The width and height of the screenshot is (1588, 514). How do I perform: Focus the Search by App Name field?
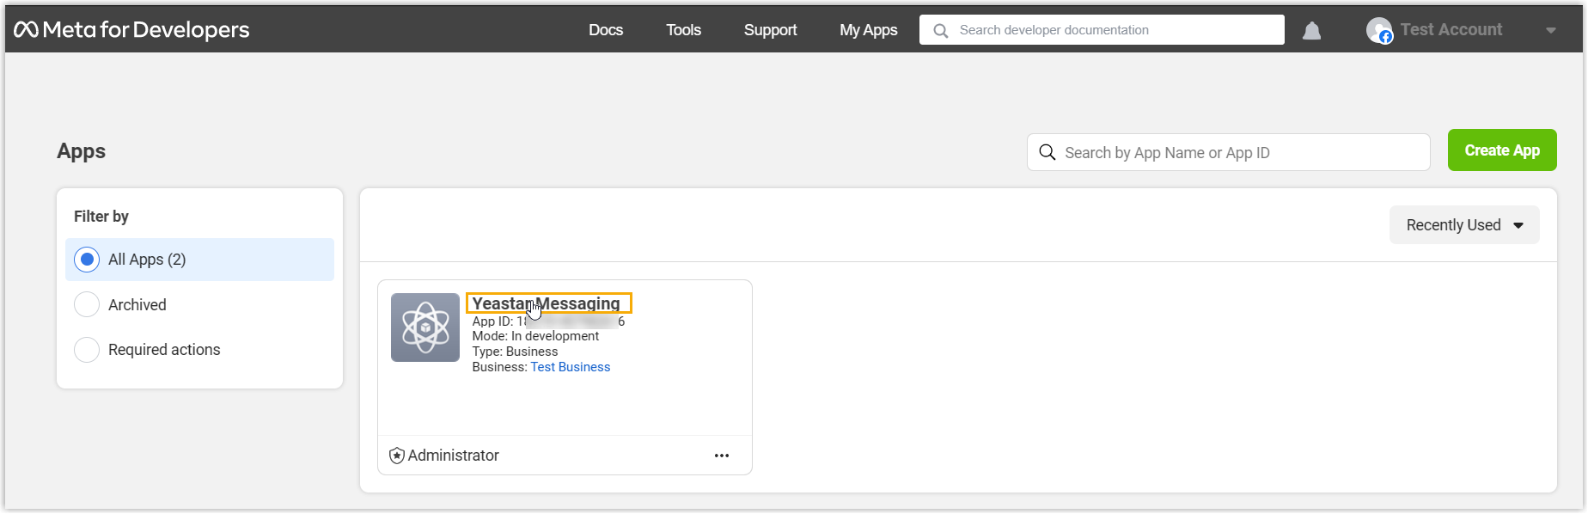1237,153
